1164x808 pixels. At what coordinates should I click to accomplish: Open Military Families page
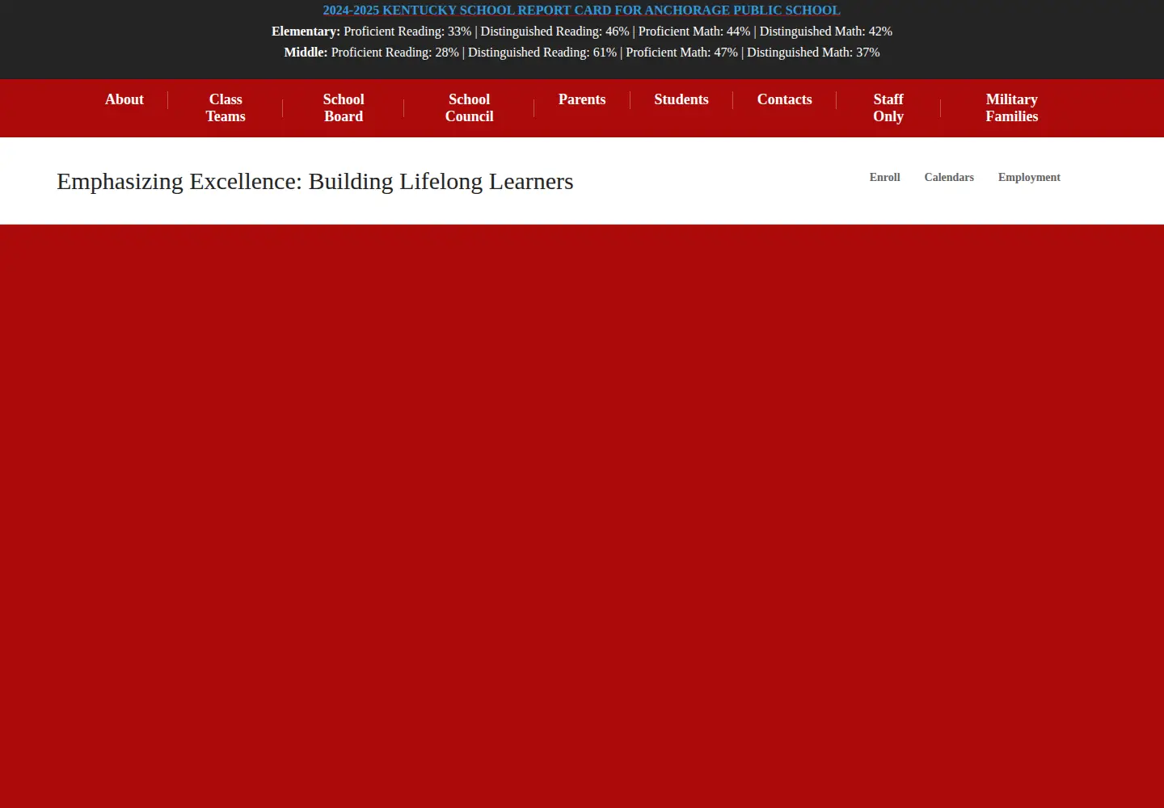(1011, 107)
